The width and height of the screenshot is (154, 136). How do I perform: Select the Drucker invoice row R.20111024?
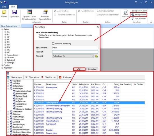89,130
